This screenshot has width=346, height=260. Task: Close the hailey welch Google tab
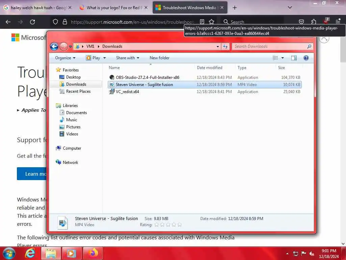pos(70,7)
